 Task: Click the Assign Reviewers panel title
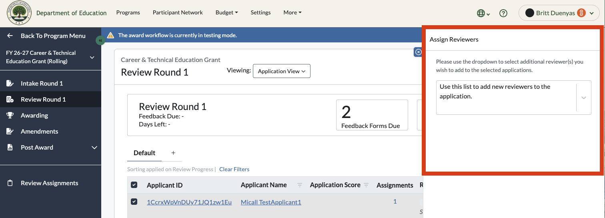(454, 39)
